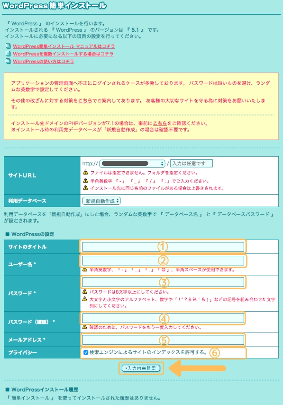This screenshot has height=405, width=283.
Task: Click warning icon under ユーザー名 field
Action: [85, 270]
